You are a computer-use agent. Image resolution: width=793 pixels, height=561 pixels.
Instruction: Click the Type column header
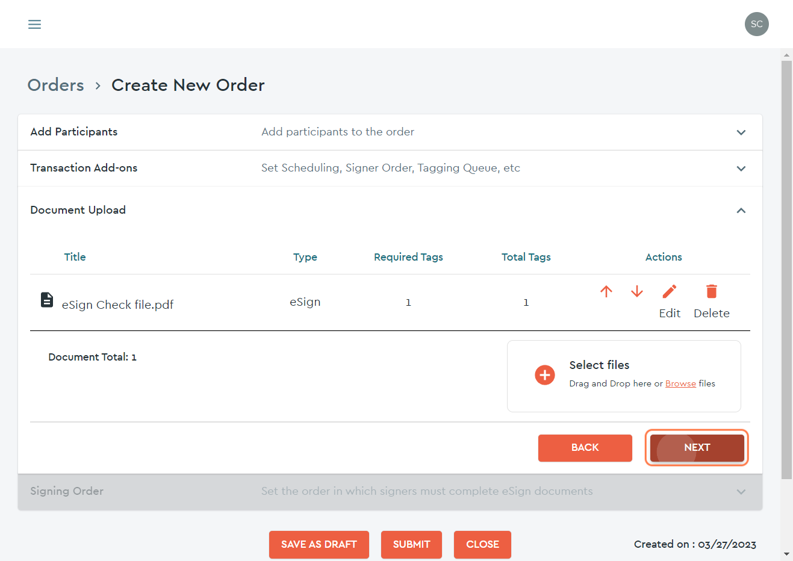(x=305, y=257)
